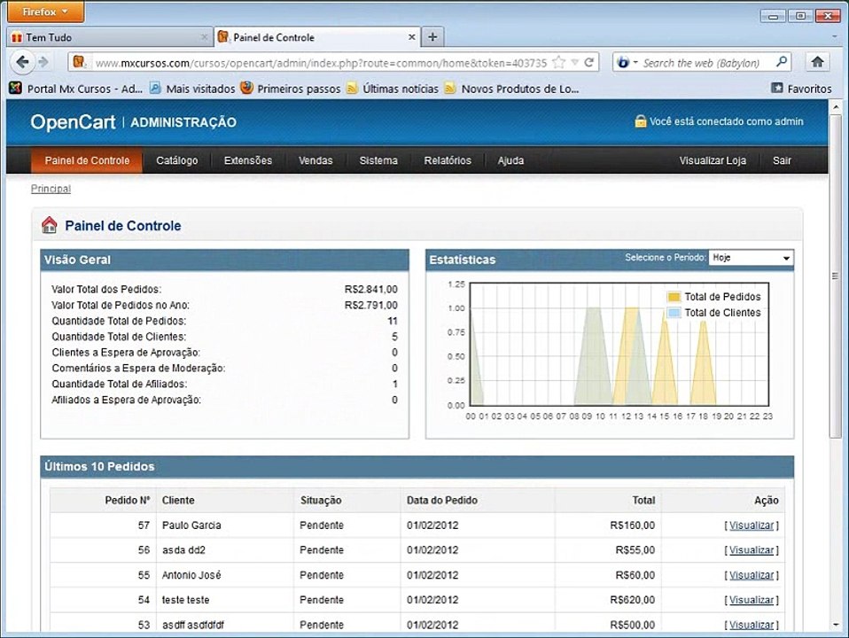The image size is (849, 638).
Task: Click the Pedido Nº column header
Action: tap(128, 501)
